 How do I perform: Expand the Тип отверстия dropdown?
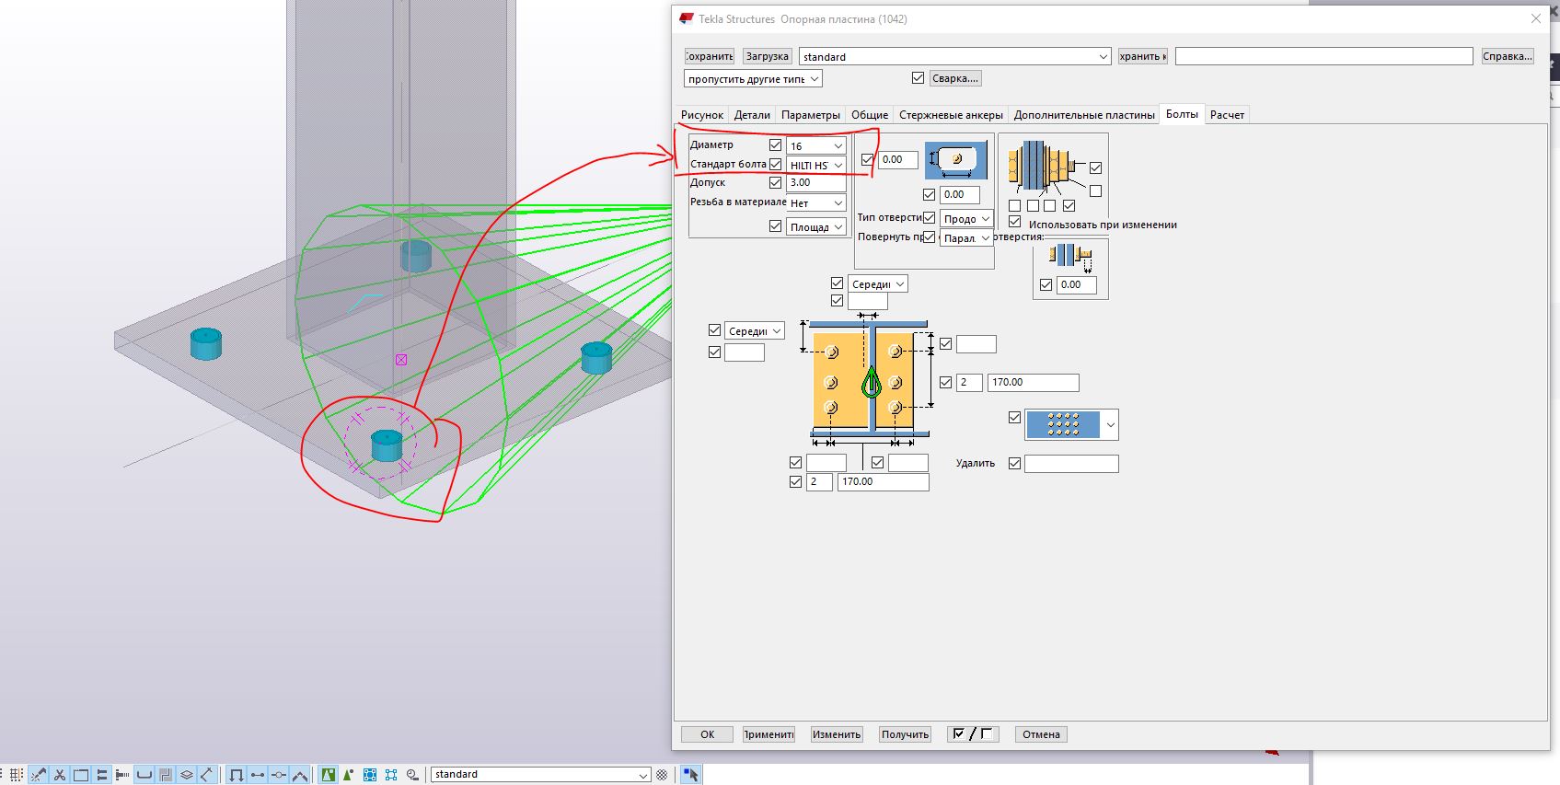pos(966,219)
